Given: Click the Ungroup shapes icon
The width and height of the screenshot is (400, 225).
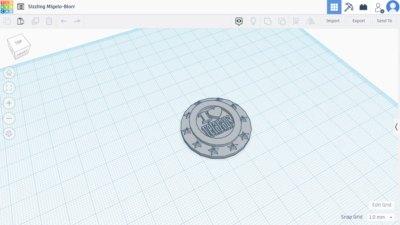Looking at the screenshot, I should (x=282, y=21).
